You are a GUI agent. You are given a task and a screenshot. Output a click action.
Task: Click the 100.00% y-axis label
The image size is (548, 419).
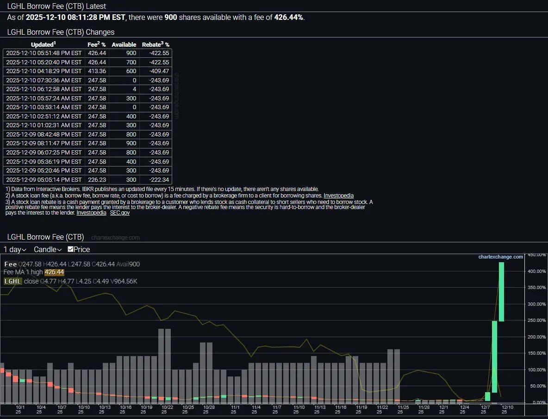[x=536, y=370]
